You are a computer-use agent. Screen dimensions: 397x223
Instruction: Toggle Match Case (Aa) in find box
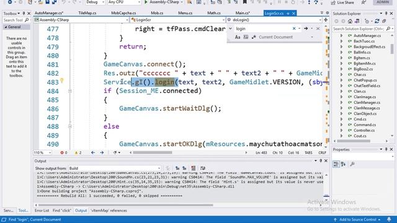click(x=237, y=37)
